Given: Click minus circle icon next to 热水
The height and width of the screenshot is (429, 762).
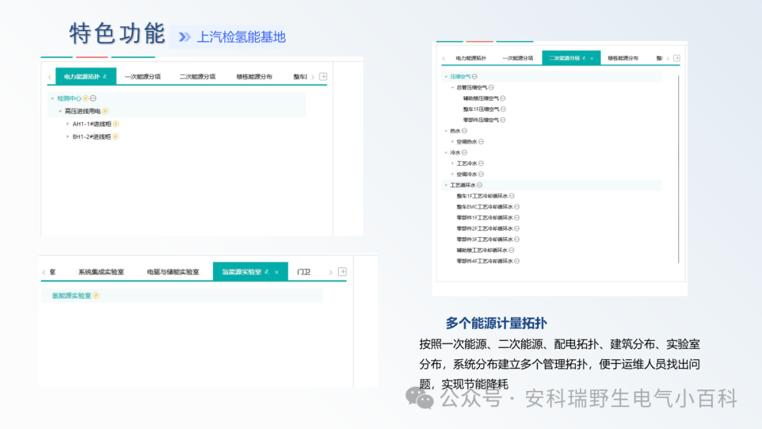Looking at the screenshot, I should [464, 131].
